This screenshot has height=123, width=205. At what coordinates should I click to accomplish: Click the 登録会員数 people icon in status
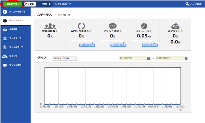pyautogui.click(x=50, y=26)
